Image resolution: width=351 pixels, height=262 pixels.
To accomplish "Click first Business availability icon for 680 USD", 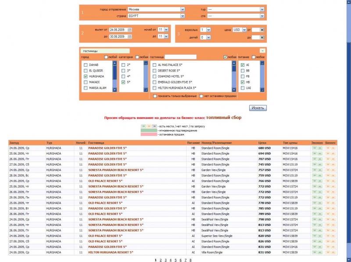I will click(x=328, y=148).
